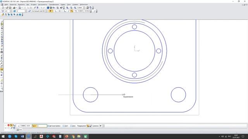Open the Windows Start button
This screenshot has height=139, width=248.
pyautogui.click(x=3, y=136)
